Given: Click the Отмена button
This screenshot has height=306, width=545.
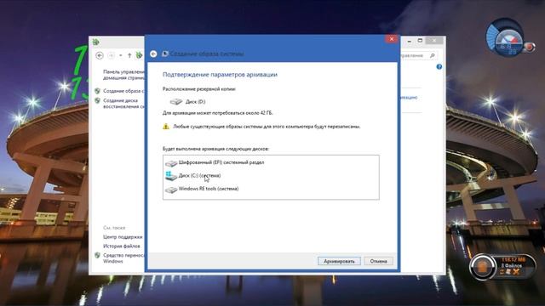Looking at the screenshot, I should (x=378, y=261).
